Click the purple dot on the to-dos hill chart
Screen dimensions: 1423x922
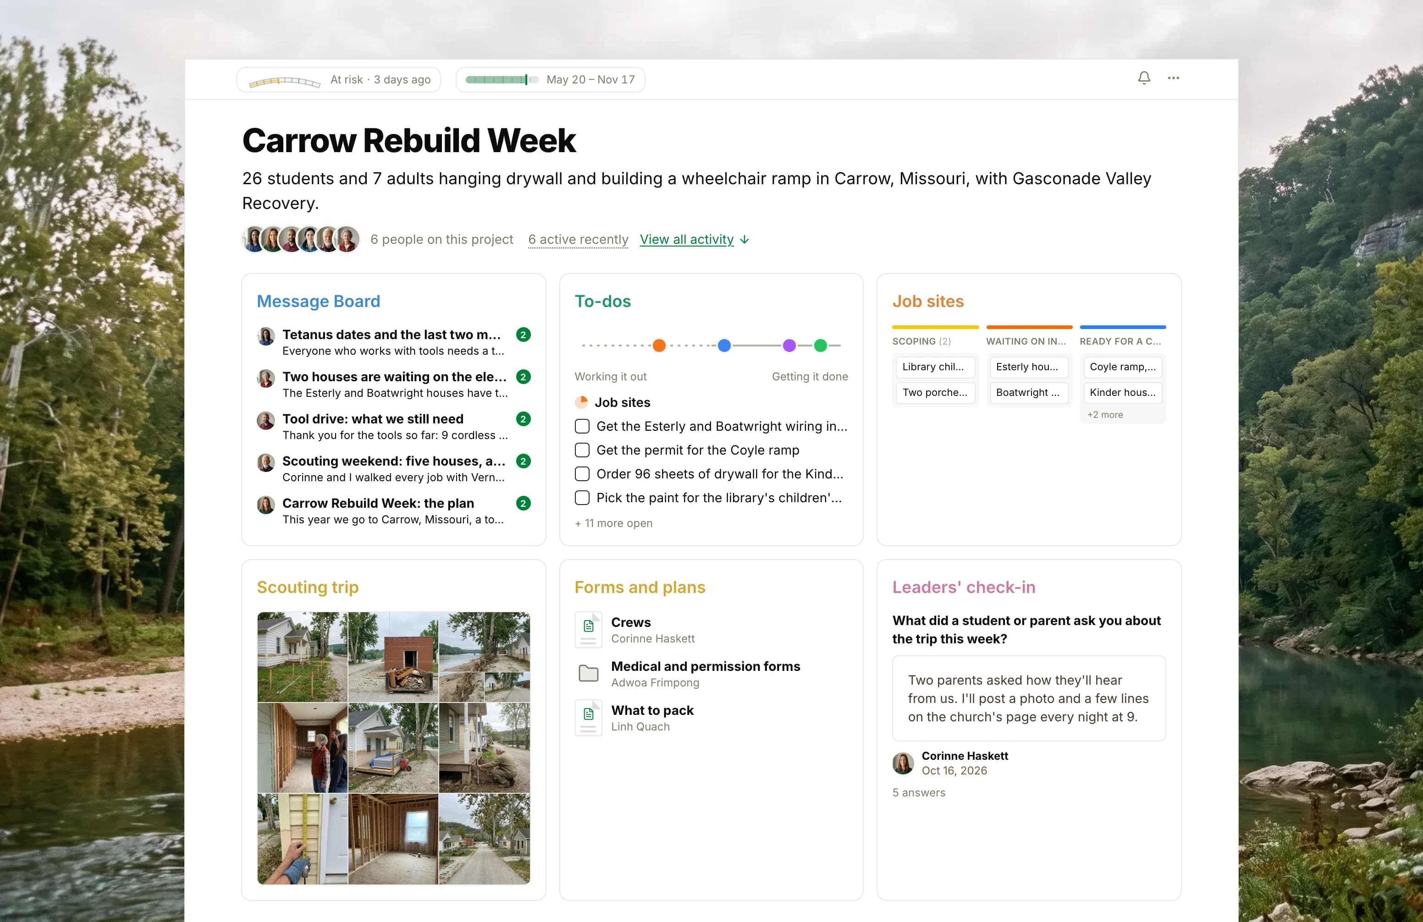[x=789, y=346]
